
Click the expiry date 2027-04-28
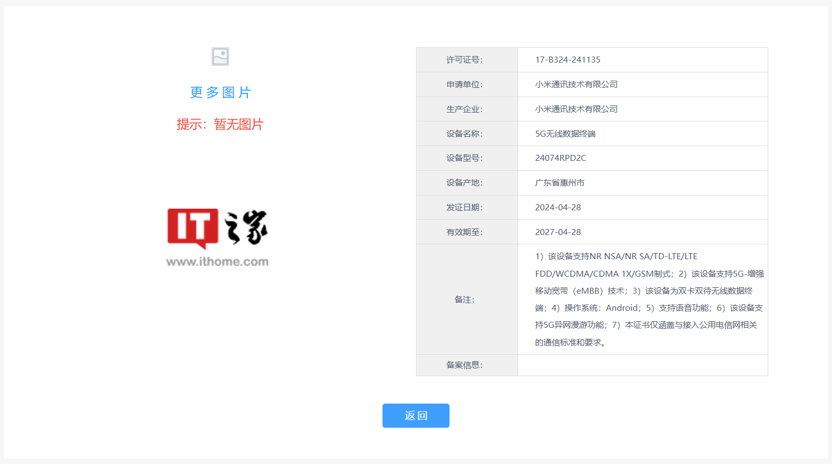pyautogui.click(x=558, y=231)
